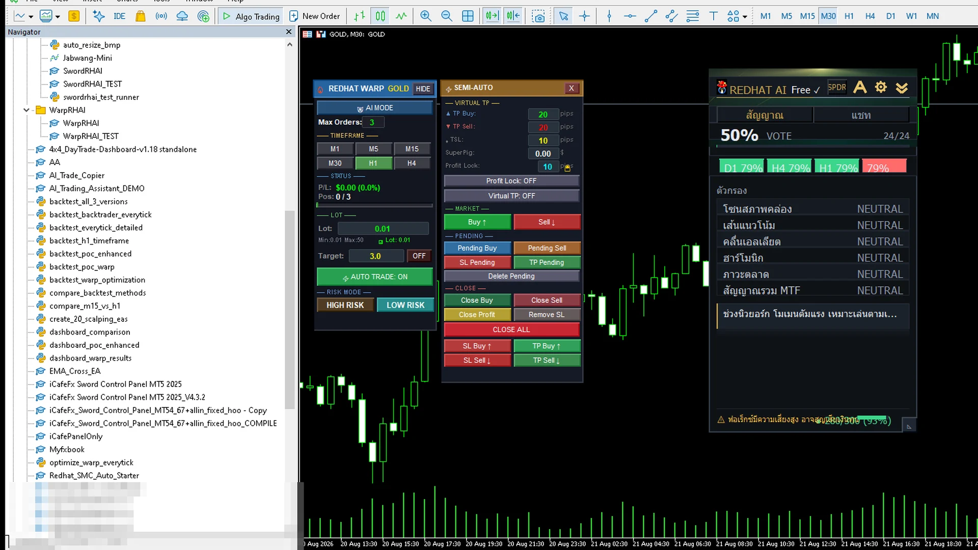The height and width of the screenshot is (550, 978).
Task: Select the trendline drawing tool
Action: click(x=651, y=16)
